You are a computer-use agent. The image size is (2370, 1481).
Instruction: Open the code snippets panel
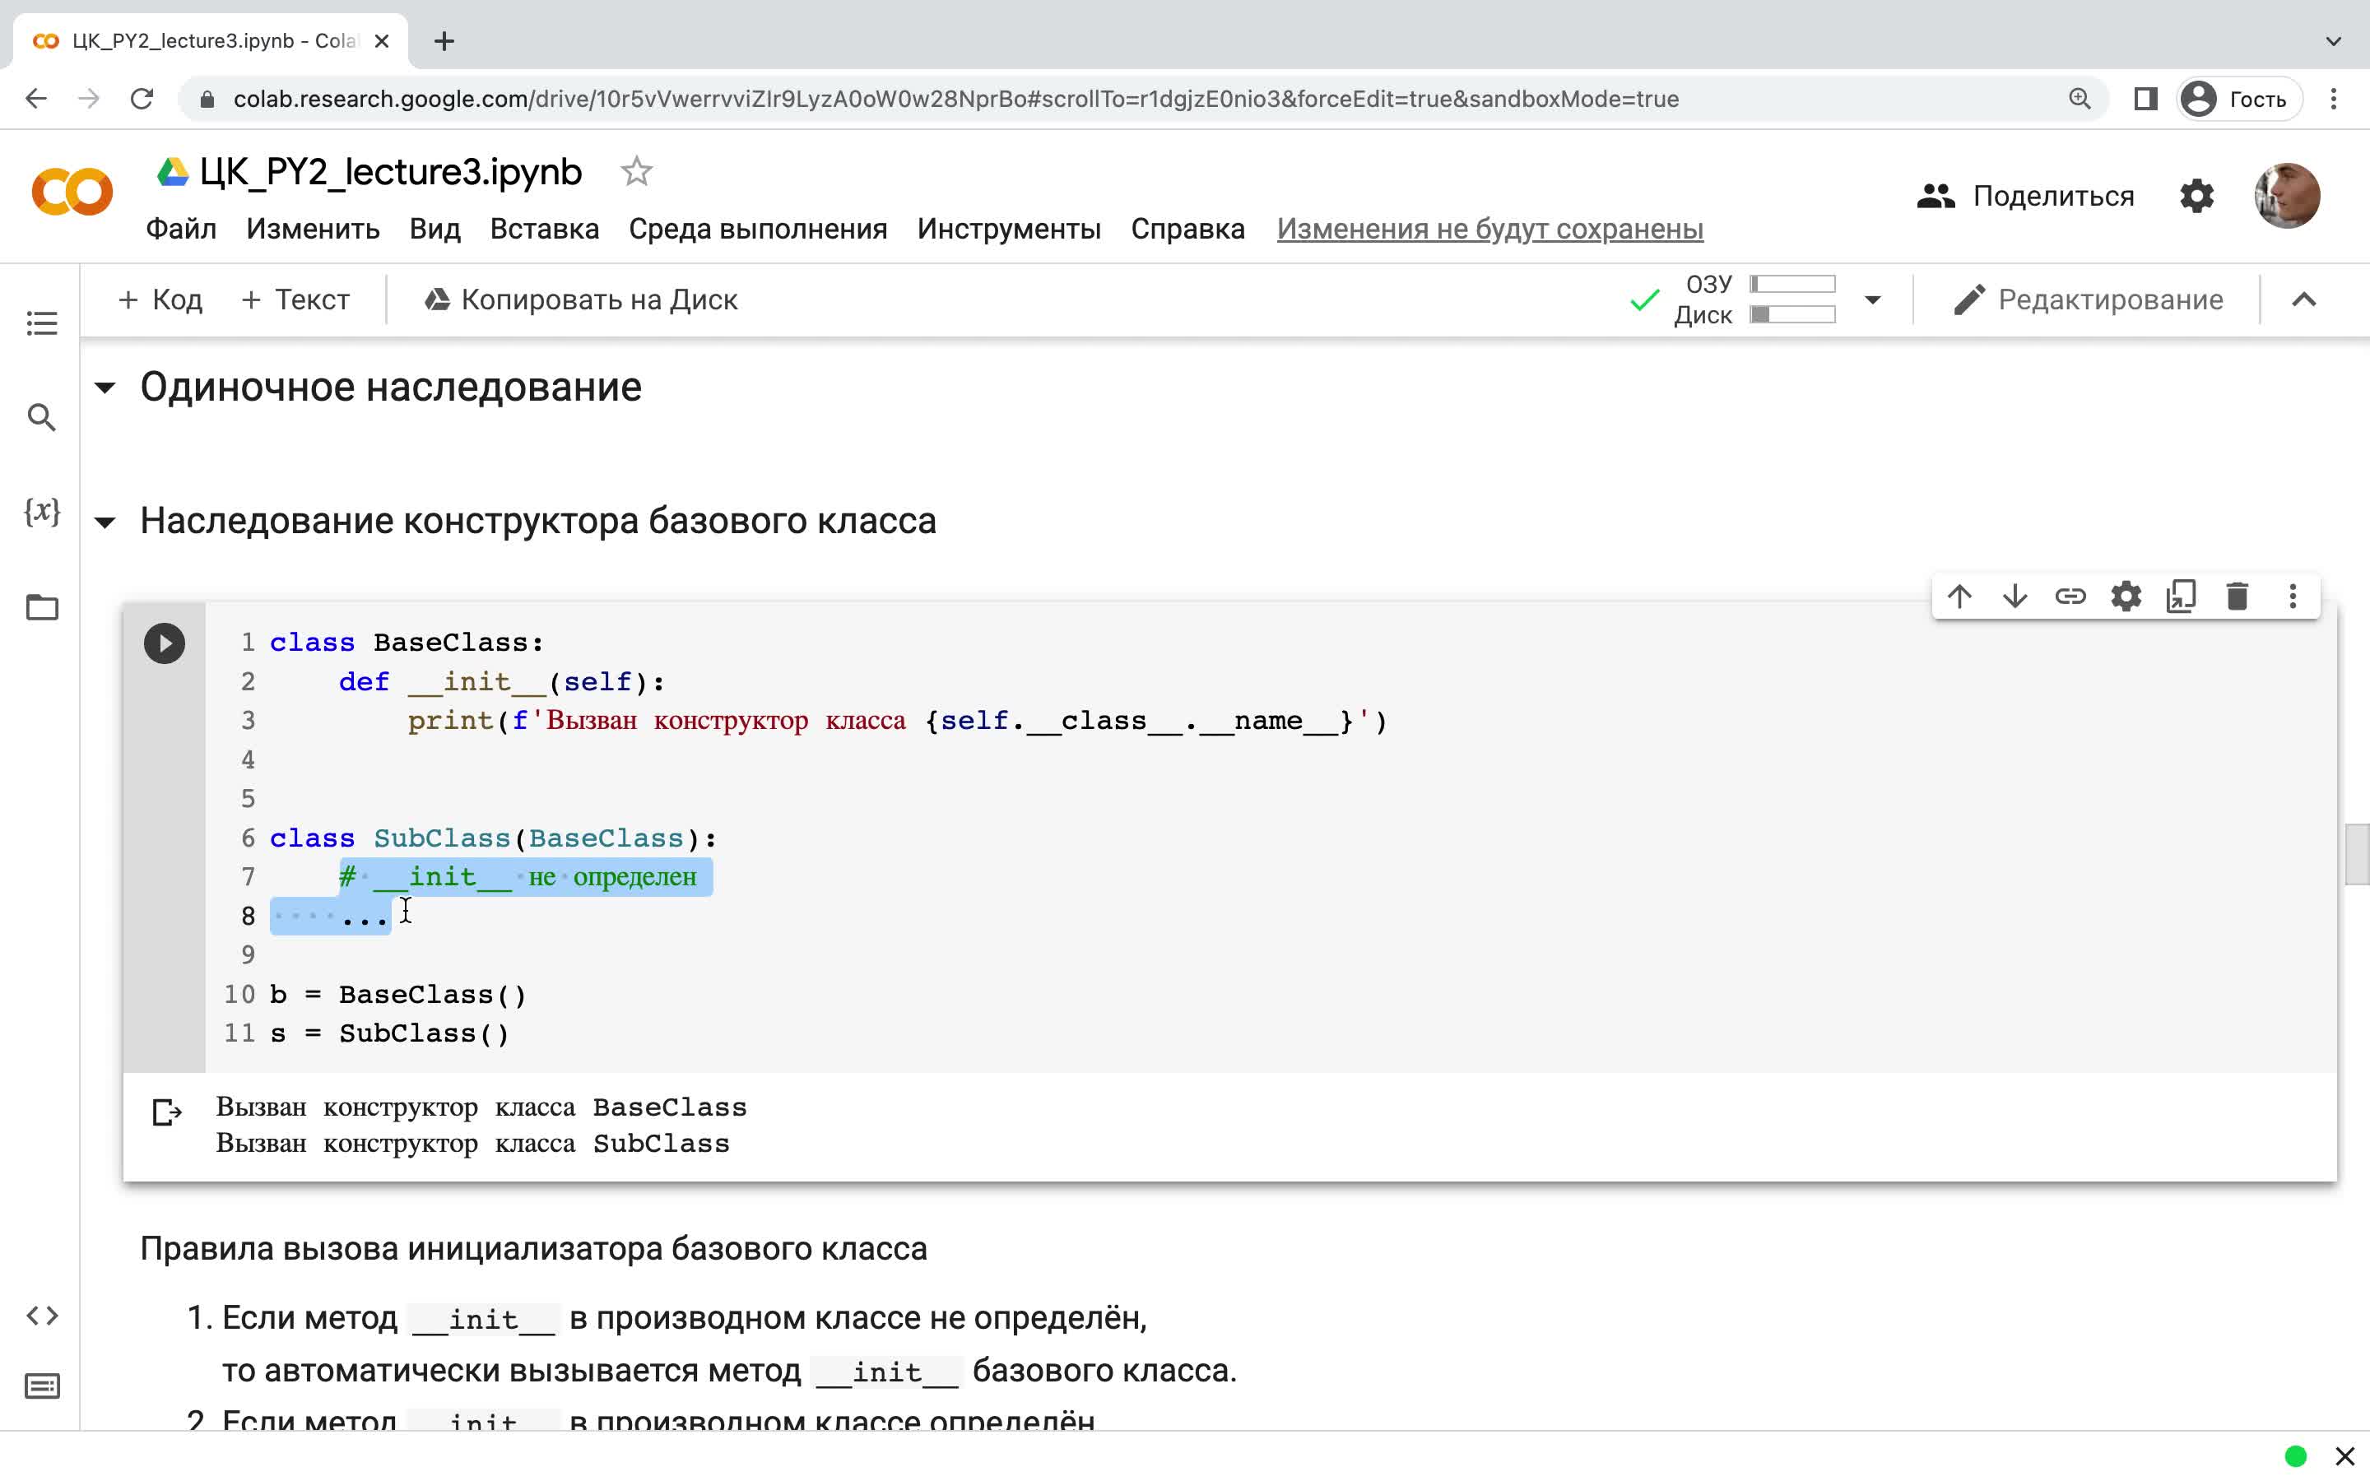tap(41, 1316)
